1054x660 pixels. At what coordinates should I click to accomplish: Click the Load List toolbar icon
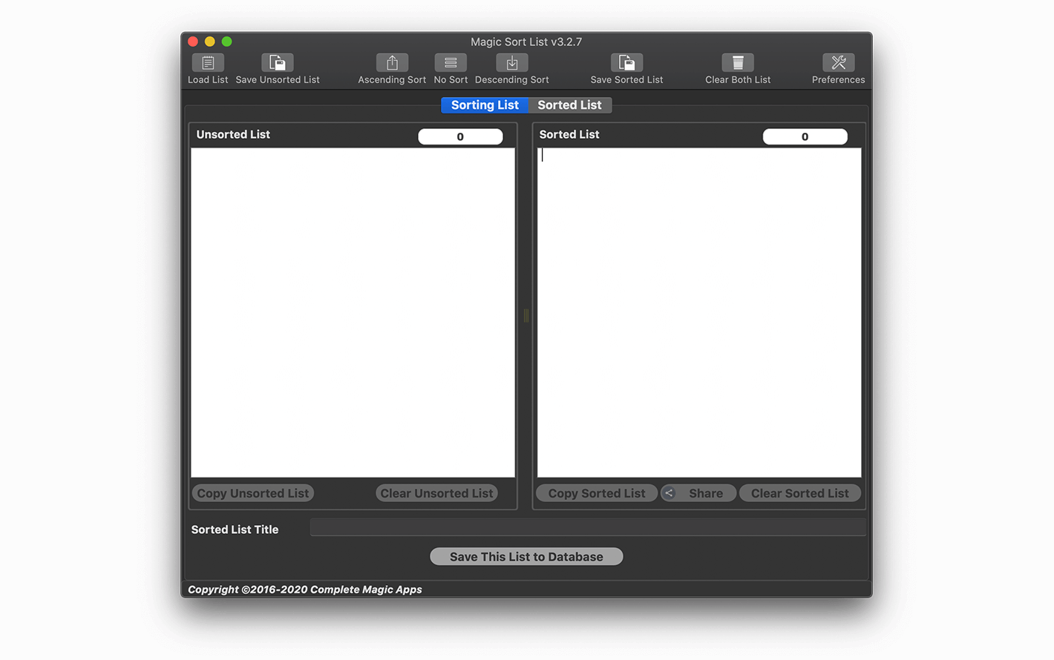(208, 63)
